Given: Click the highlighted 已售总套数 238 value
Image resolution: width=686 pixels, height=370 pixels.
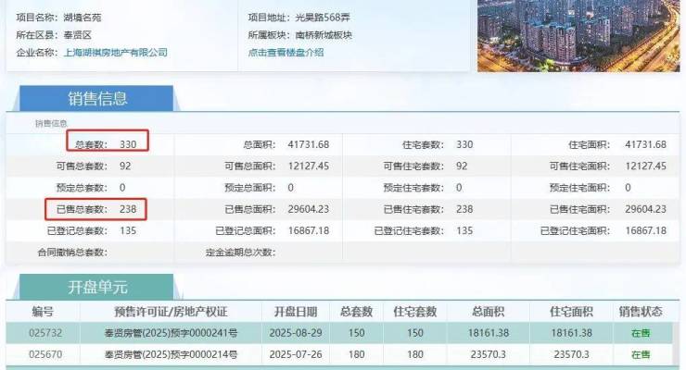Looking at the screenshot, I should (x=127, y=209).
